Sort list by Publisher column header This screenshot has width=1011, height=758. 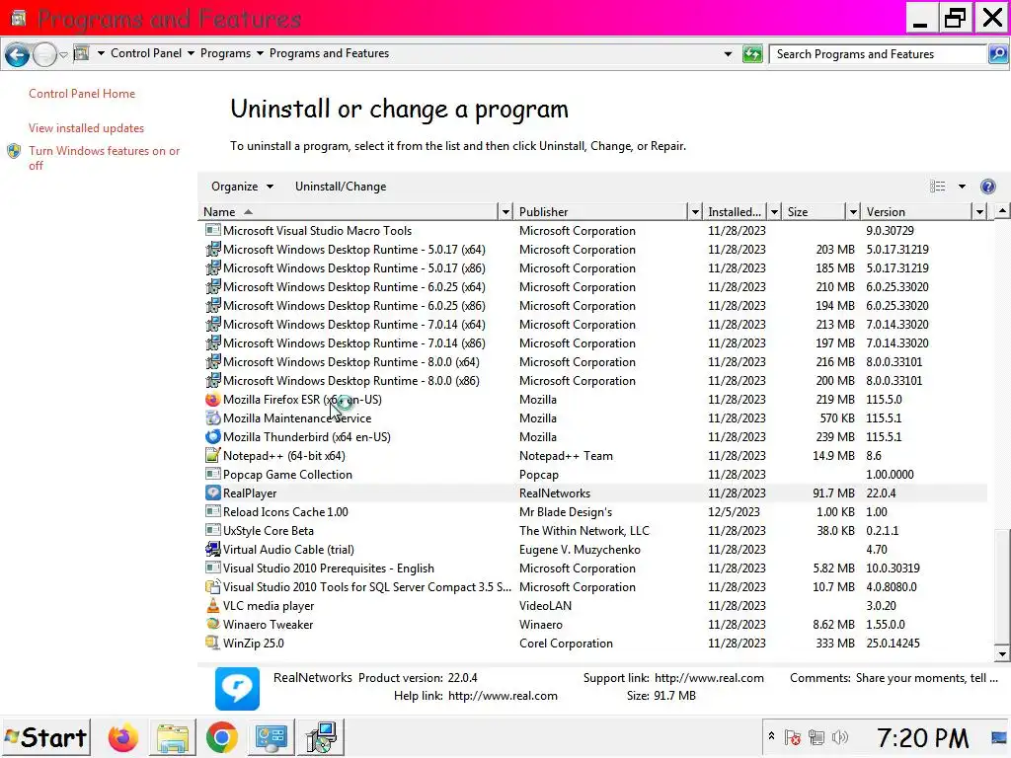[x=601, y=212]
